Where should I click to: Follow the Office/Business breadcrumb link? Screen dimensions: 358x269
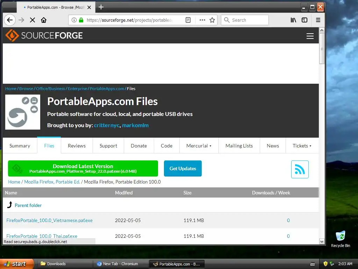coord(50,89)
